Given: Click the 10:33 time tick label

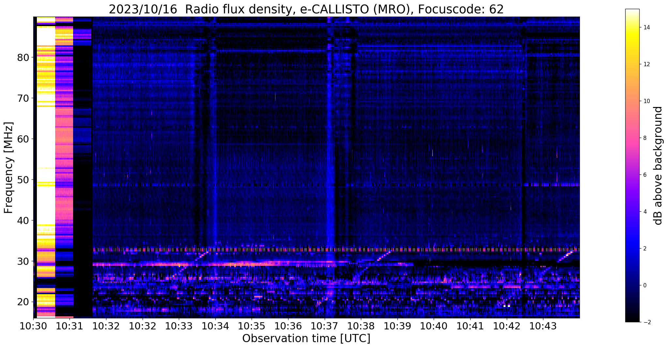Looking at the screenshot, I should click(x=179, y=326).
